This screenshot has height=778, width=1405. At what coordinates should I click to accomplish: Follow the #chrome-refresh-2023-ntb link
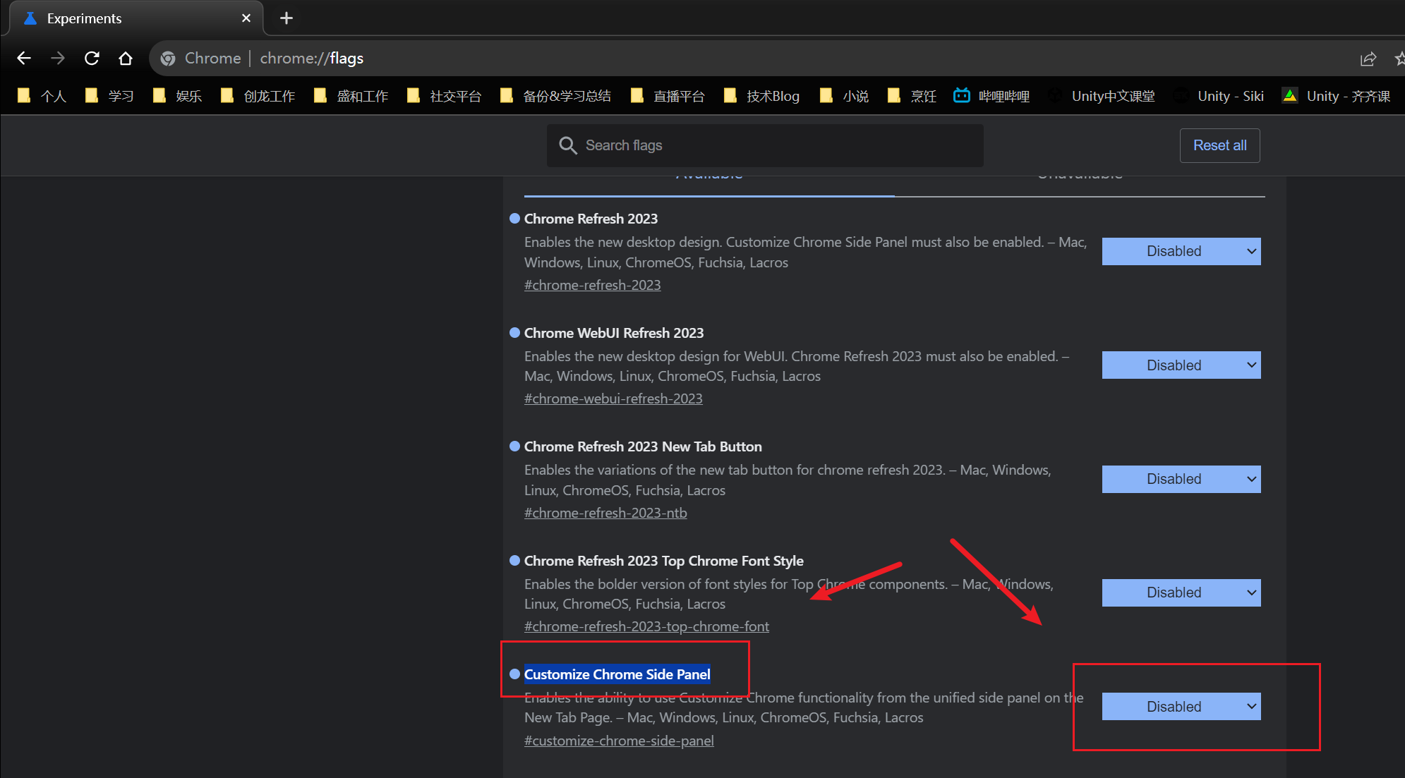tap(605, 513)
